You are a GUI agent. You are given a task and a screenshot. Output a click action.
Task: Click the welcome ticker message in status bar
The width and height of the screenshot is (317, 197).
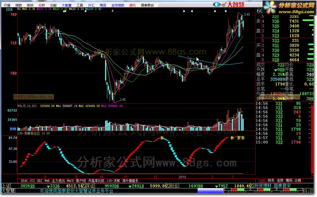coord(77,191)
